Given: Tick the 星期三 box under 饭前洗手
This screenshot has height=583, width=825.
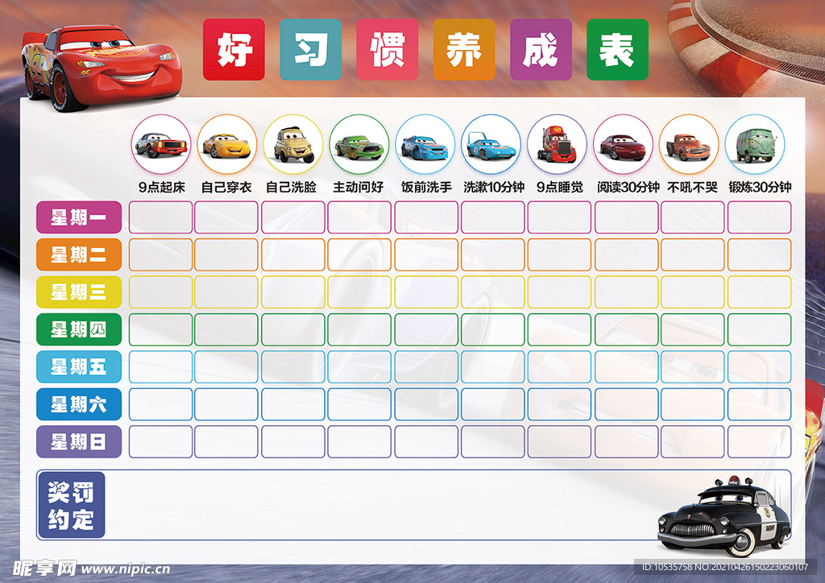Looking at the screenshot, I should (x=425, y=292).
